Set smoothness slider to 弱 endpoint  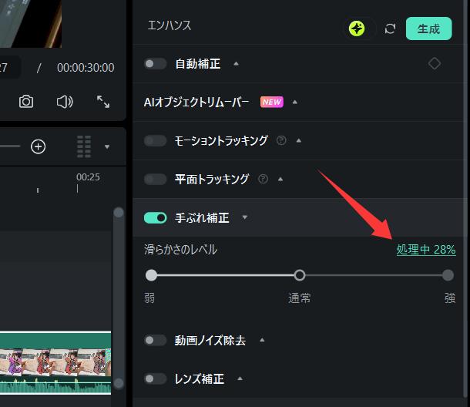point(151,275)
